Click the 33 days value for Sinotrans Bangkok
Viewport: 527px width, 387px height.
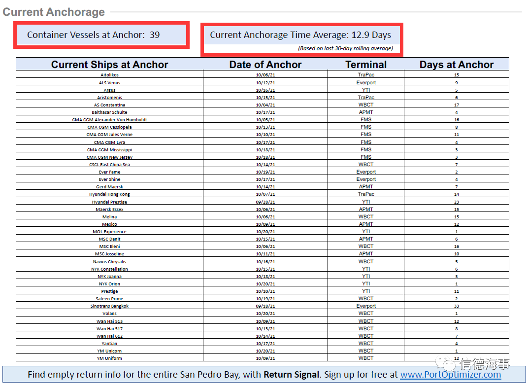tap(457, 306)
